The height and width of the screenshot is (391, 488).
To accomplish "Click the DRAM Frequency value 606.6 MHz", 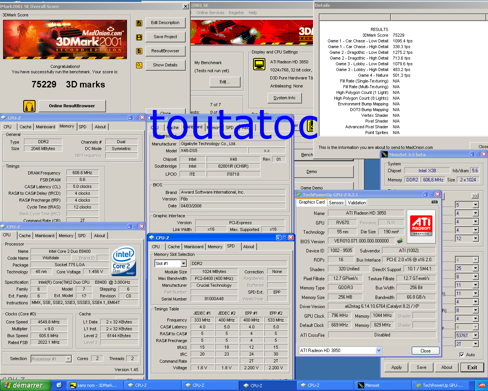I will click(x=82, y=173).
